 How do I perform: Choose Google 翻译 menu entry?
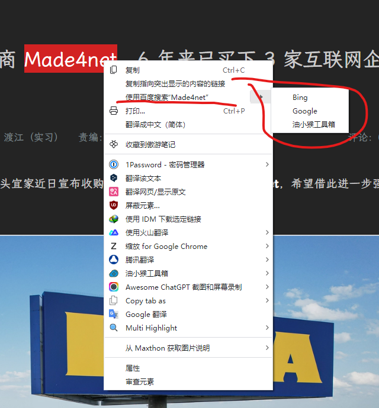coord(188,315)
